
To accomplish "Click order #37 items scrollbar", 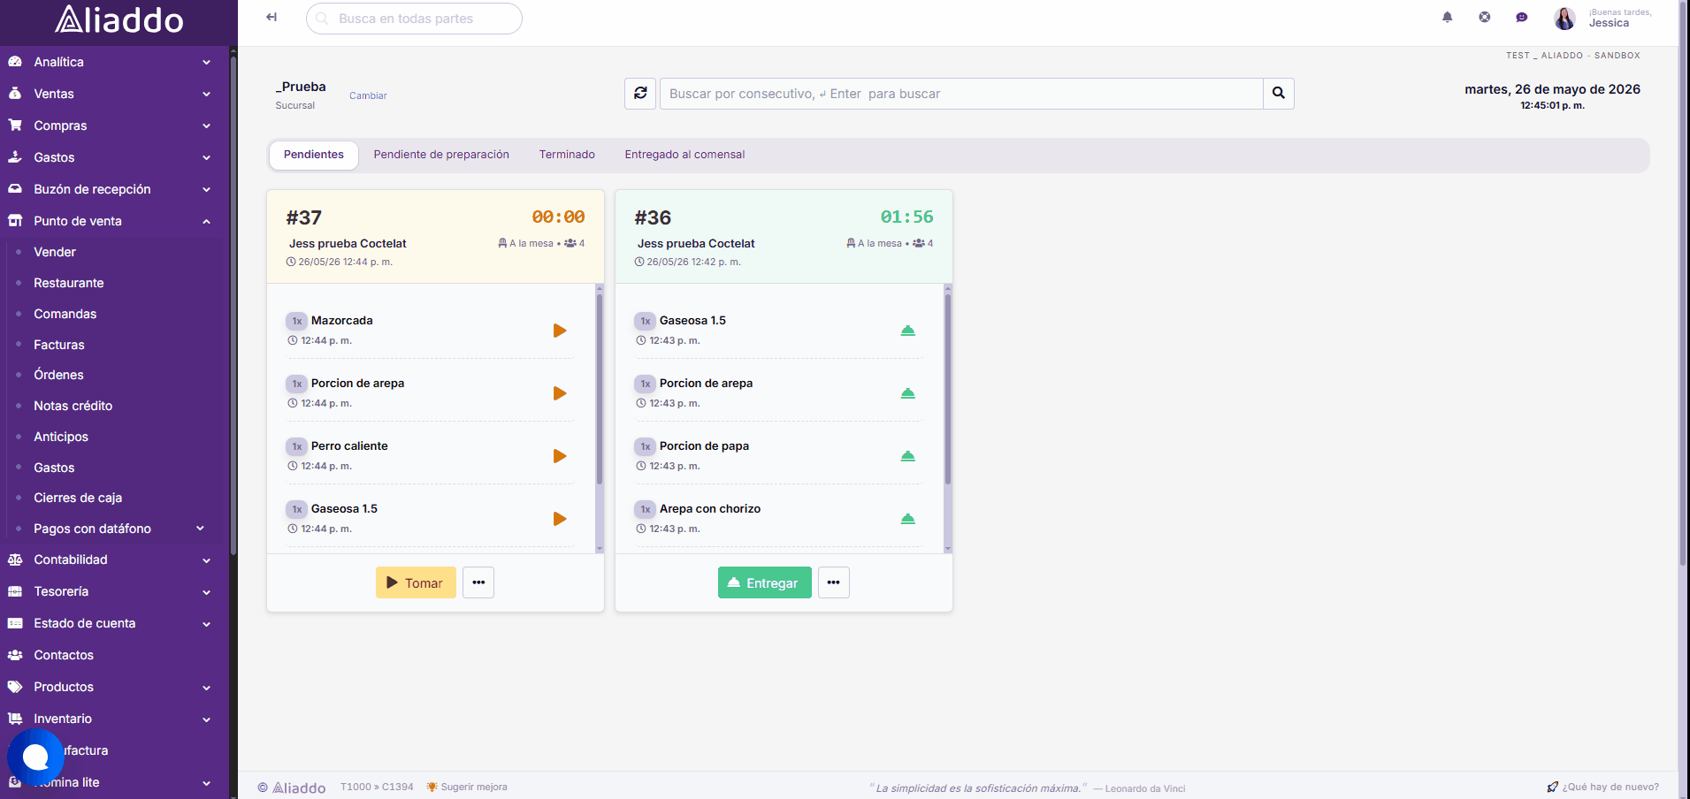I will pyautogui.click(x=600, y=389).
